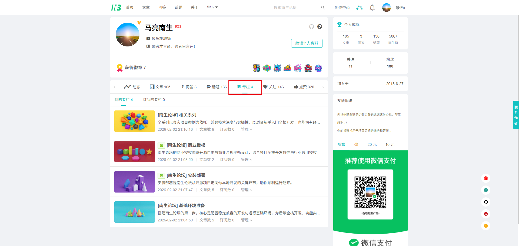Click the GitHub floating sidebar icon
Viewport: 519px width, 246px height.
click(486, 202)
